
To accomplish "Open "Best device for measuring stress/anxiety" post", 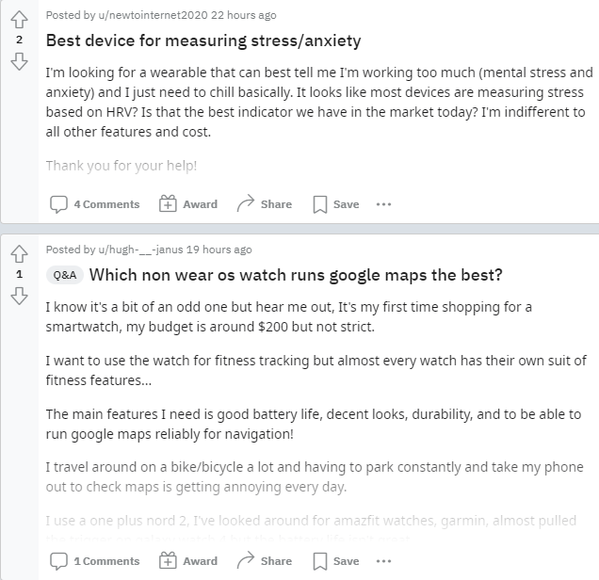I will pos(203,41).
